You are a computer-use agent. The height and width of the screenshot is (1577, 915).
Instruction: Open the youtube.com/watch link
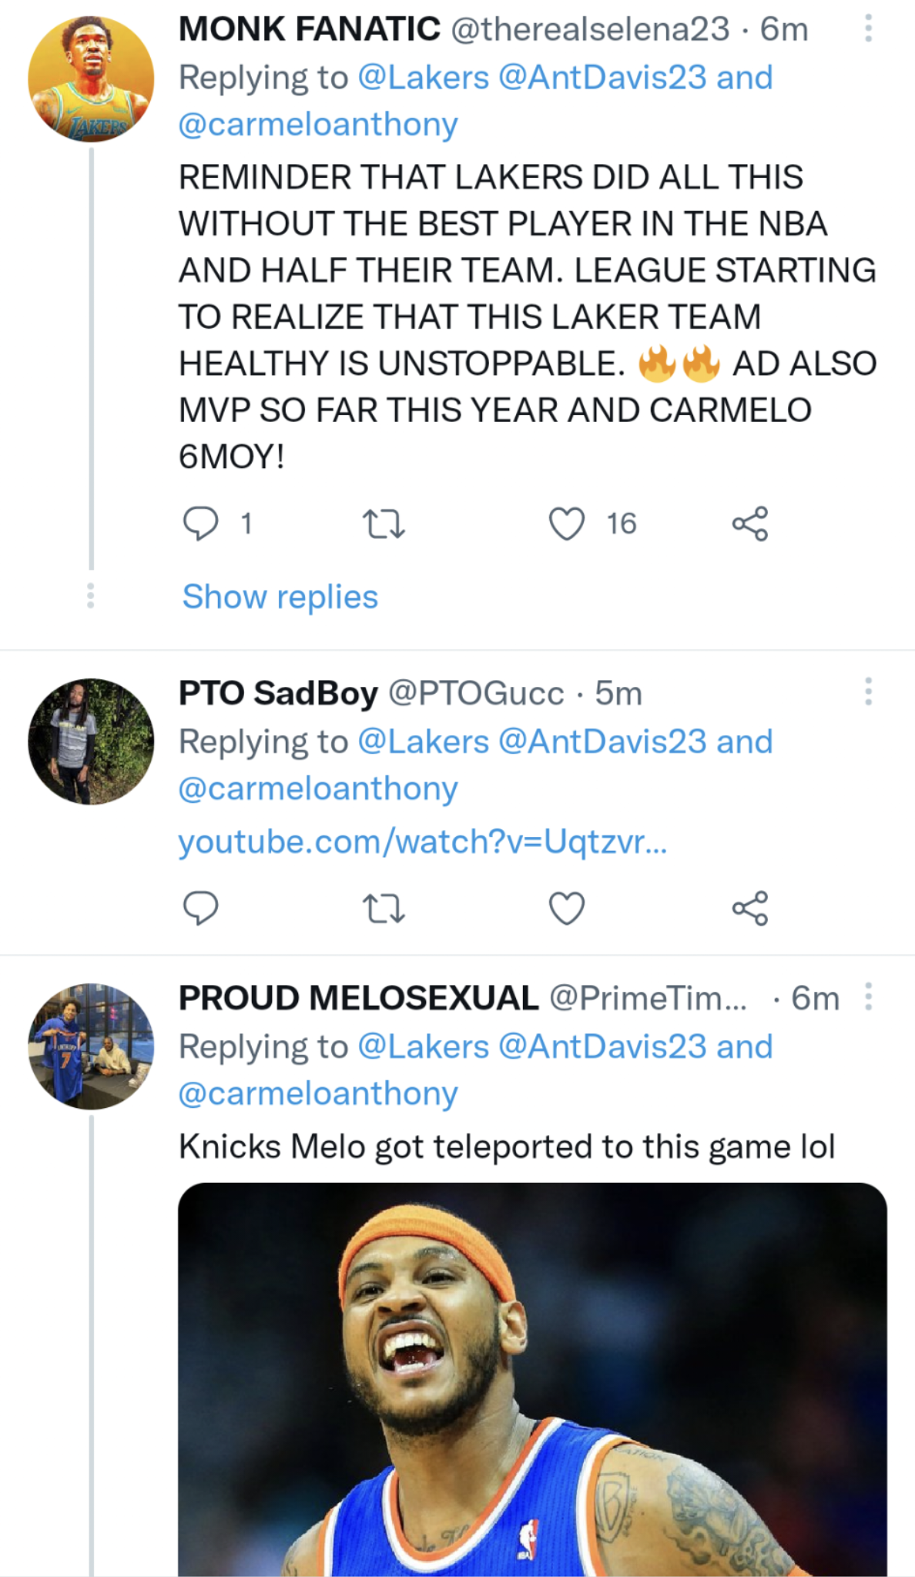pos(422,842)
